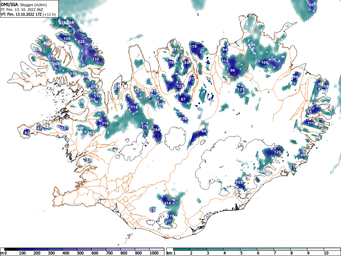Click the 700 legend tick label
The height and width of the screenshot is (256, 341).
click(109, 253)
